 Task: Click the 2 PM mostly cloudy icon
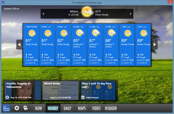click(144, 33)
